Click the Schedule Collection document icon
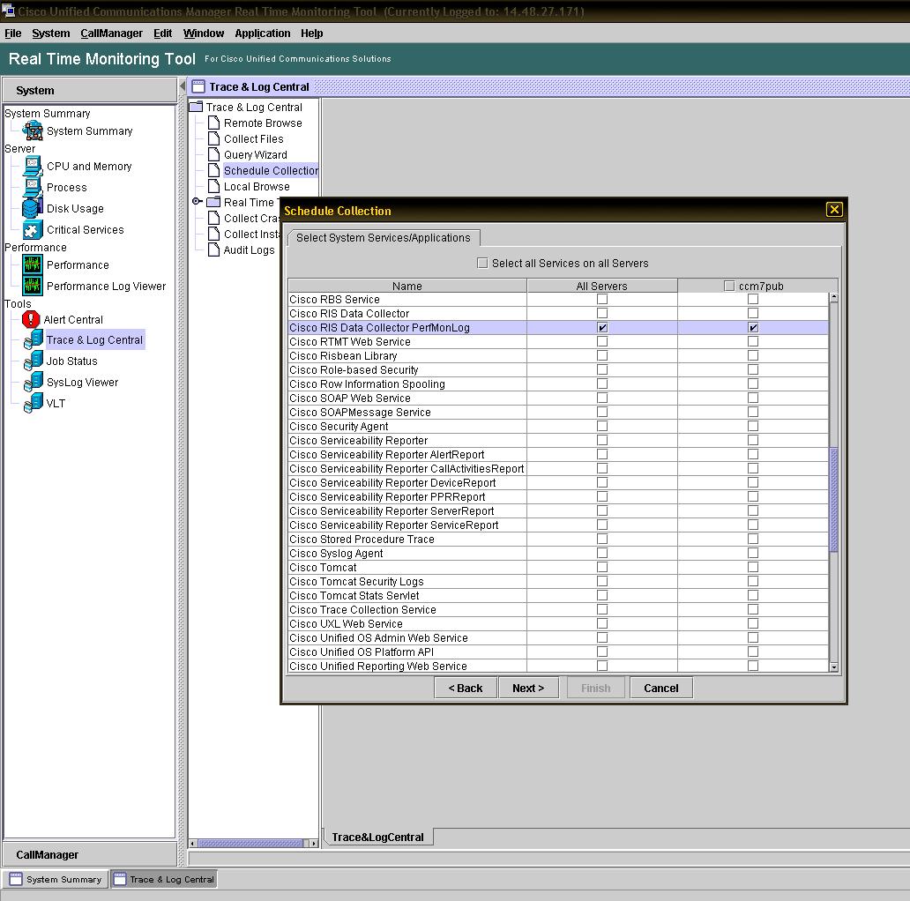Image resolution: width=910 pixels, height=901 pixels. click(213, 170)
